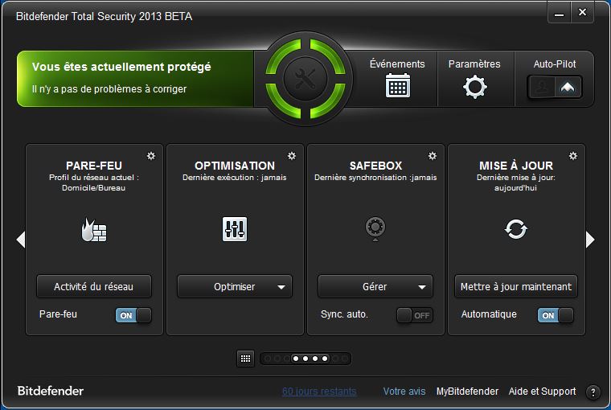The width and height of the screenshot is (611, 410).
Task: Open Mise à jour module settings gear
Action: pos(572,156)
